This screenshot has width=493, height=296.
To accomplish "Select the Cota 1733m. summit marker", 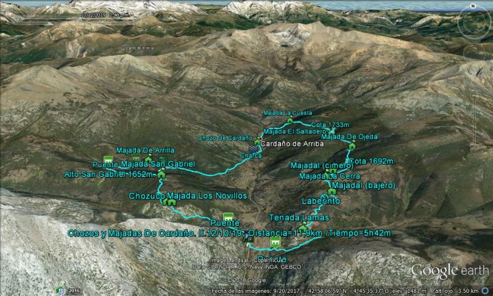I will (x=332, y=131).
